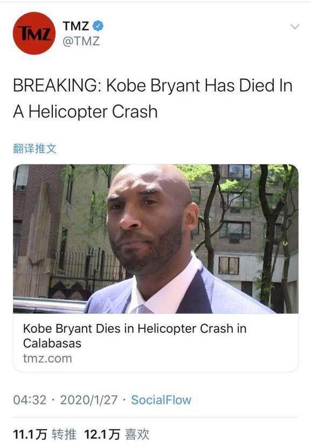Click the word 'Calabasas' in the card title

click(52, 343)
